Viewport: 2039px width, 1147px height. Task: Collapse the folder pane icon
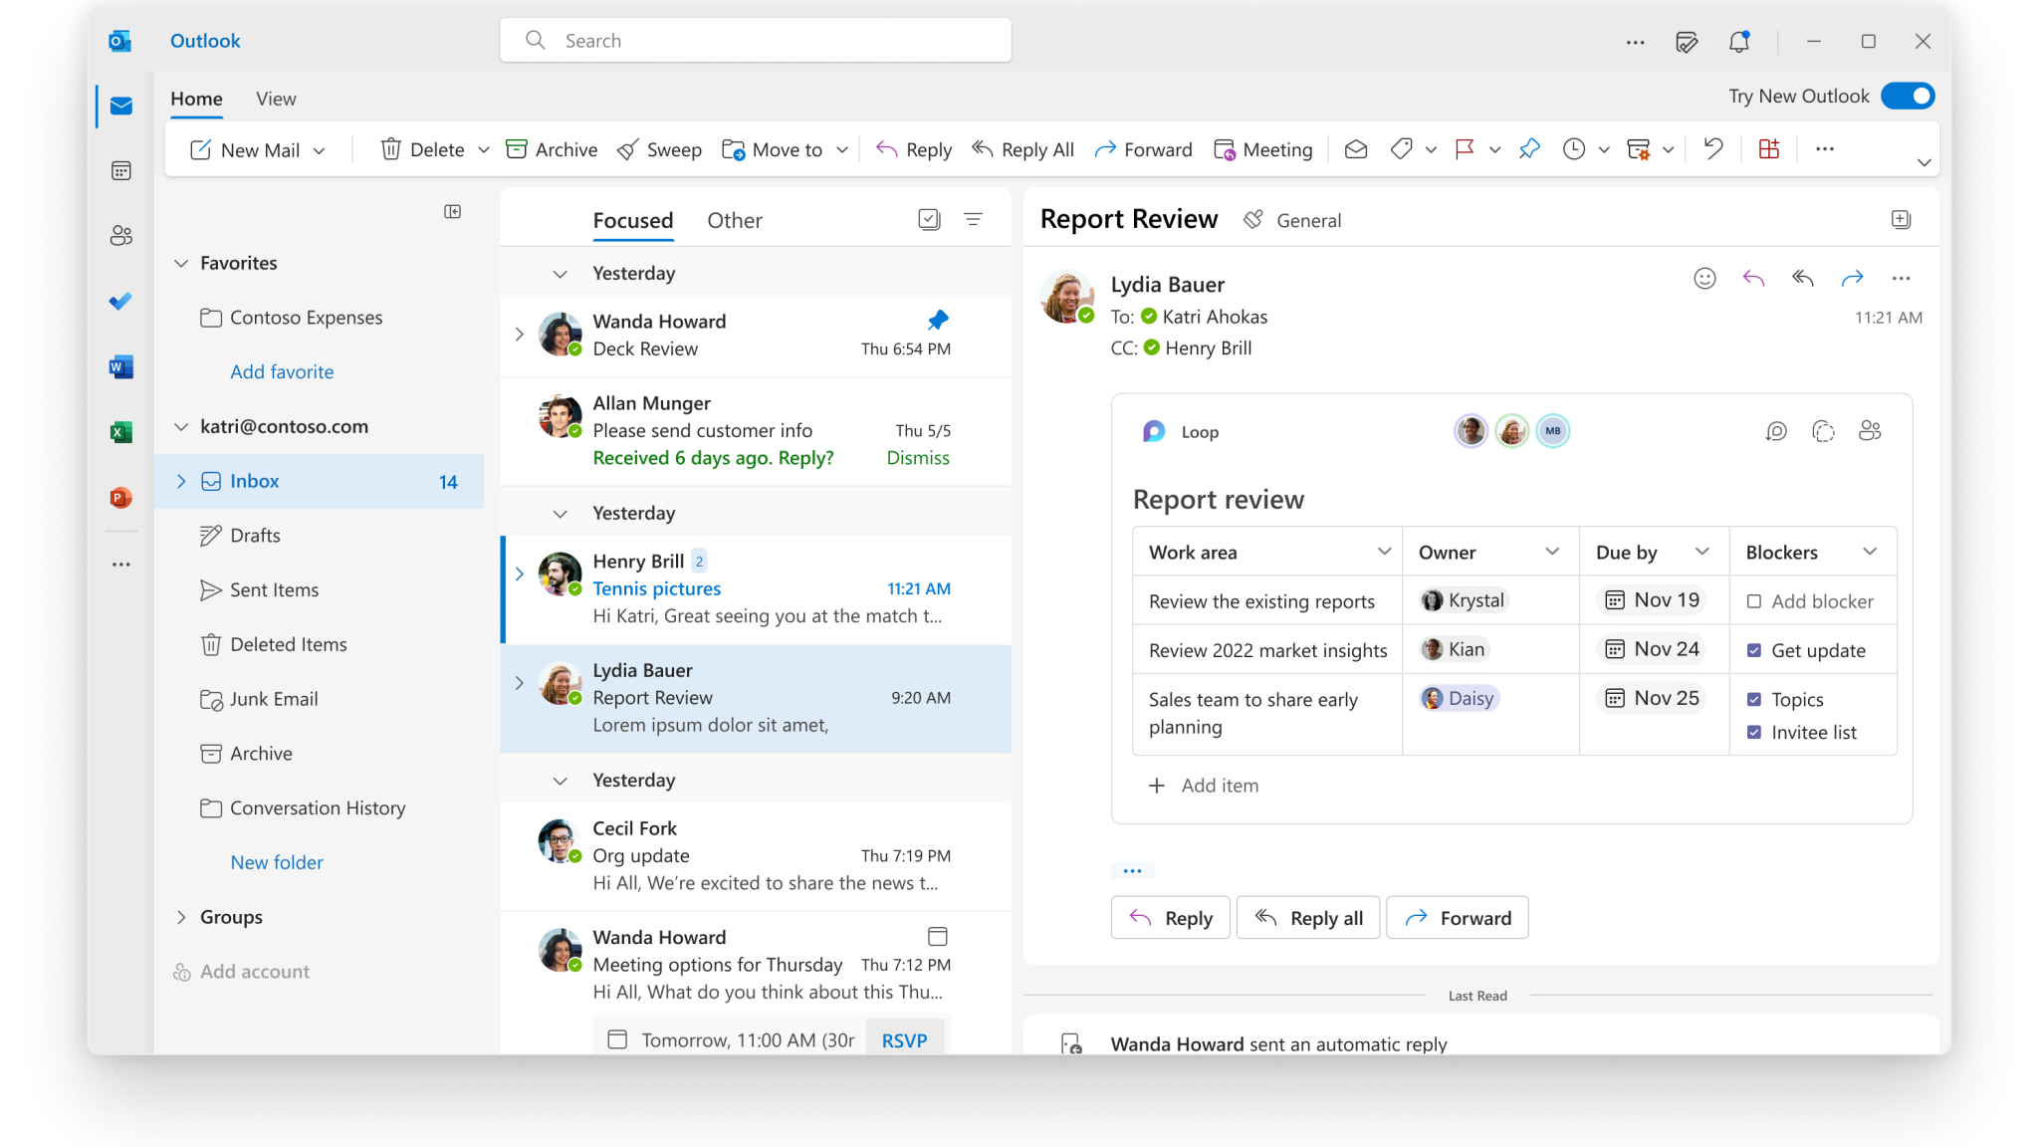(x=452, y=212)
